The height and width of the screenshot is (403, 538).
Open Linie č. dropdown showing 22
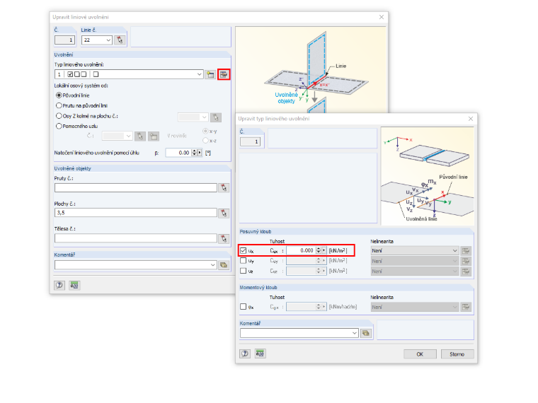click(x=108, y=40)
